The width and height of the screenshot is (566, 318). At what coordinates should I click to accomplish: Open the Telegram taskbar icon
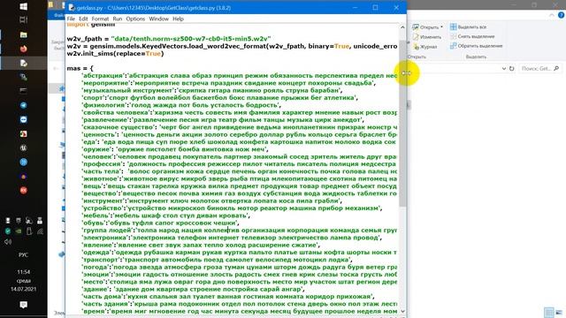[x=24, y=105]
